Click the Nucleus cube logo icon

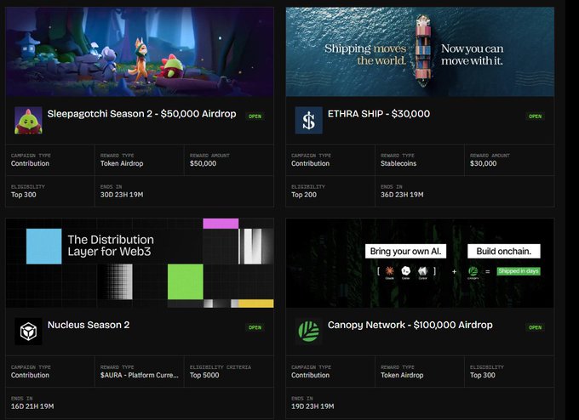(x=28, y=332)
